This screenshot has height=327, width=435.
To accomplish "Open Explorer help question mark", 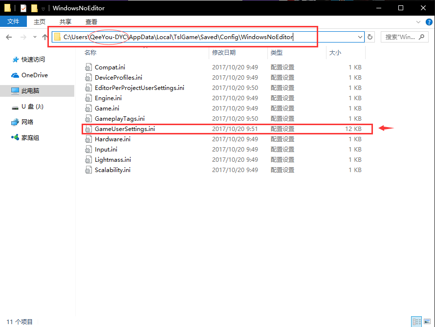I will [x=429, y=22].
